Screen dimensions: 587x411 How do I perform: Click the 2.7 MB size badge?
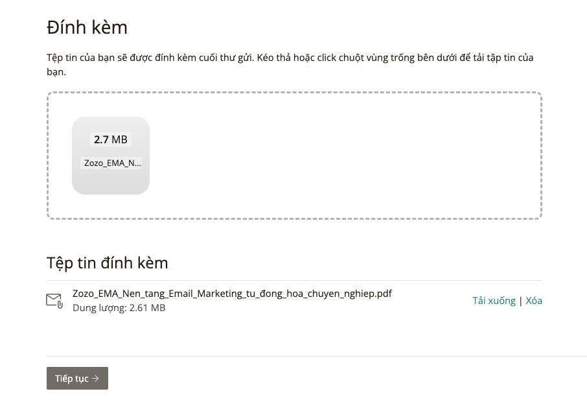pyautogui.click(x=111, y=139)
